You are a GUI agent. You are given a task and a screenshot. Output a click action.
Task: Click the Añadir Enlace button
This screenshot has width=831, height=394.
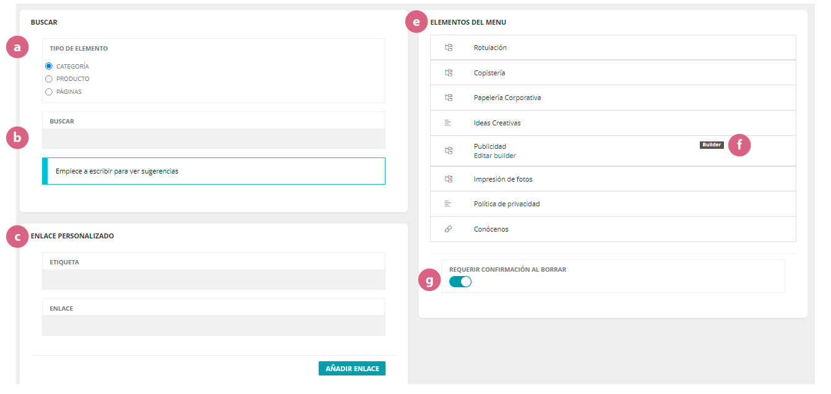click(x=352, y=369)
